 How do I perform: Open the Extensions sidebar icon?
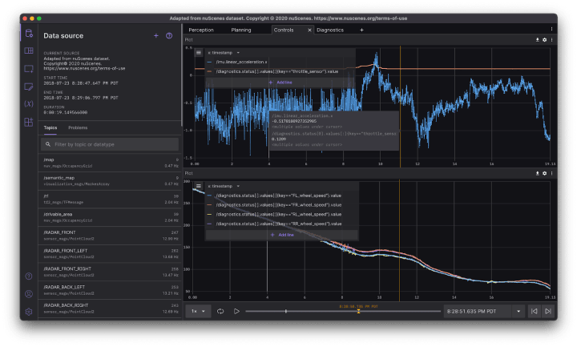[29, 122]
